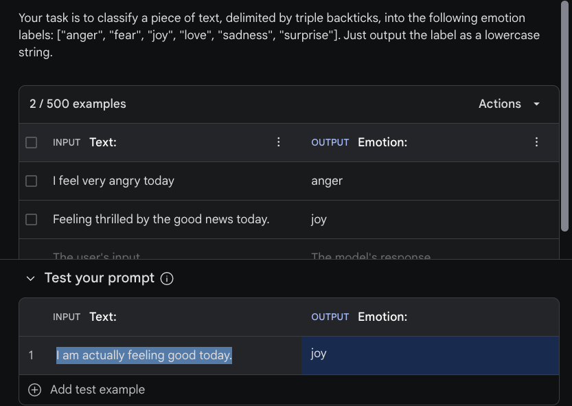
Task: Click the info icon beside Test your prompt
Action: [168, 278]
